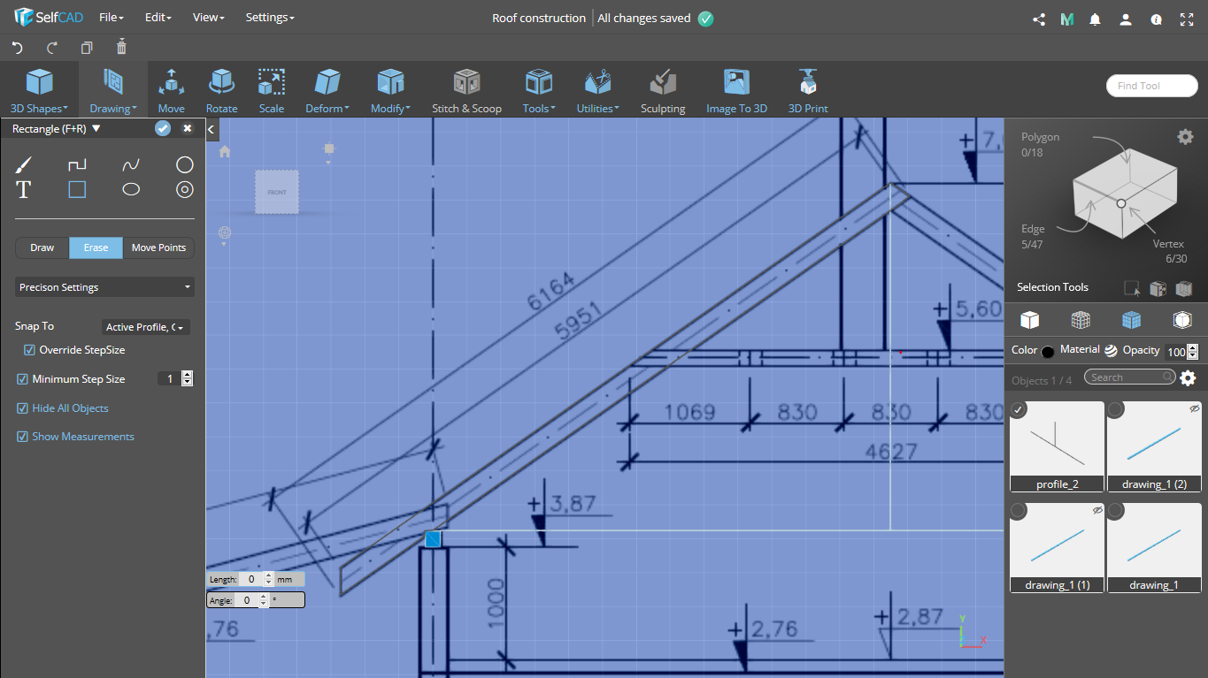Open objects list settings gear
The height and width of the screenshot is (678, 1208).
click(x=1188, y=378)
